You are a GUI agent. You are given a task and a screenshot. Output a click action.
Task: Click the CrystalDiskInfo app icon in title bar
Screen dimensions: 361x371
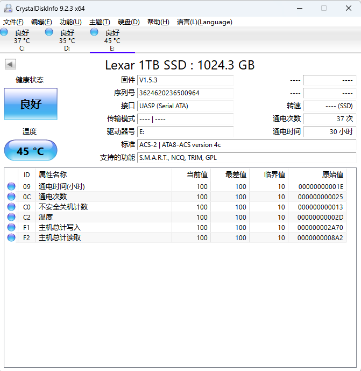[x=8, y=8]
